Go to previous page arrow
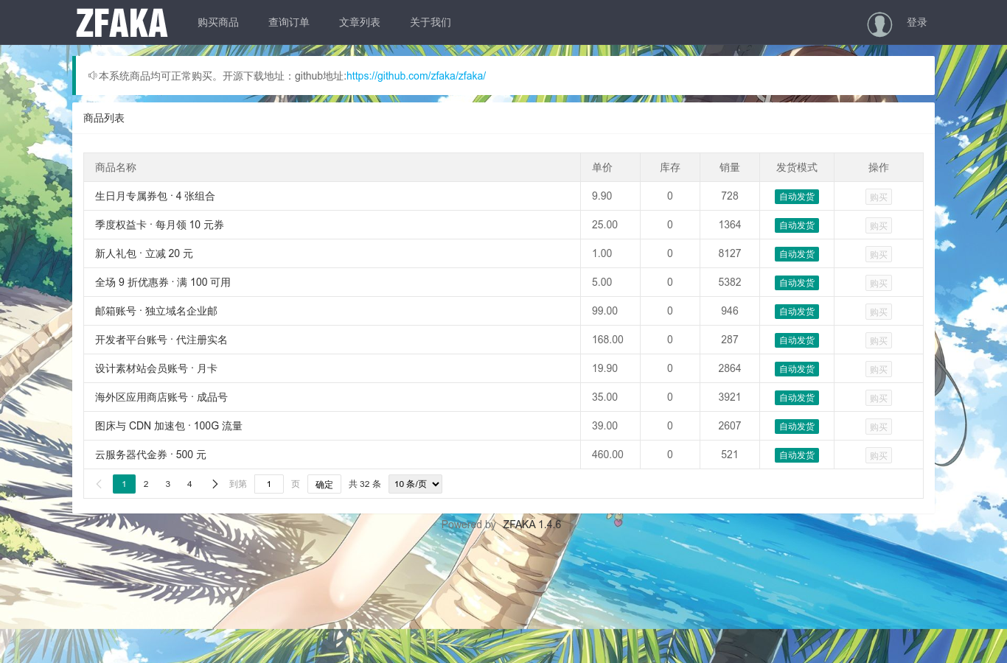 pos(99,484)
